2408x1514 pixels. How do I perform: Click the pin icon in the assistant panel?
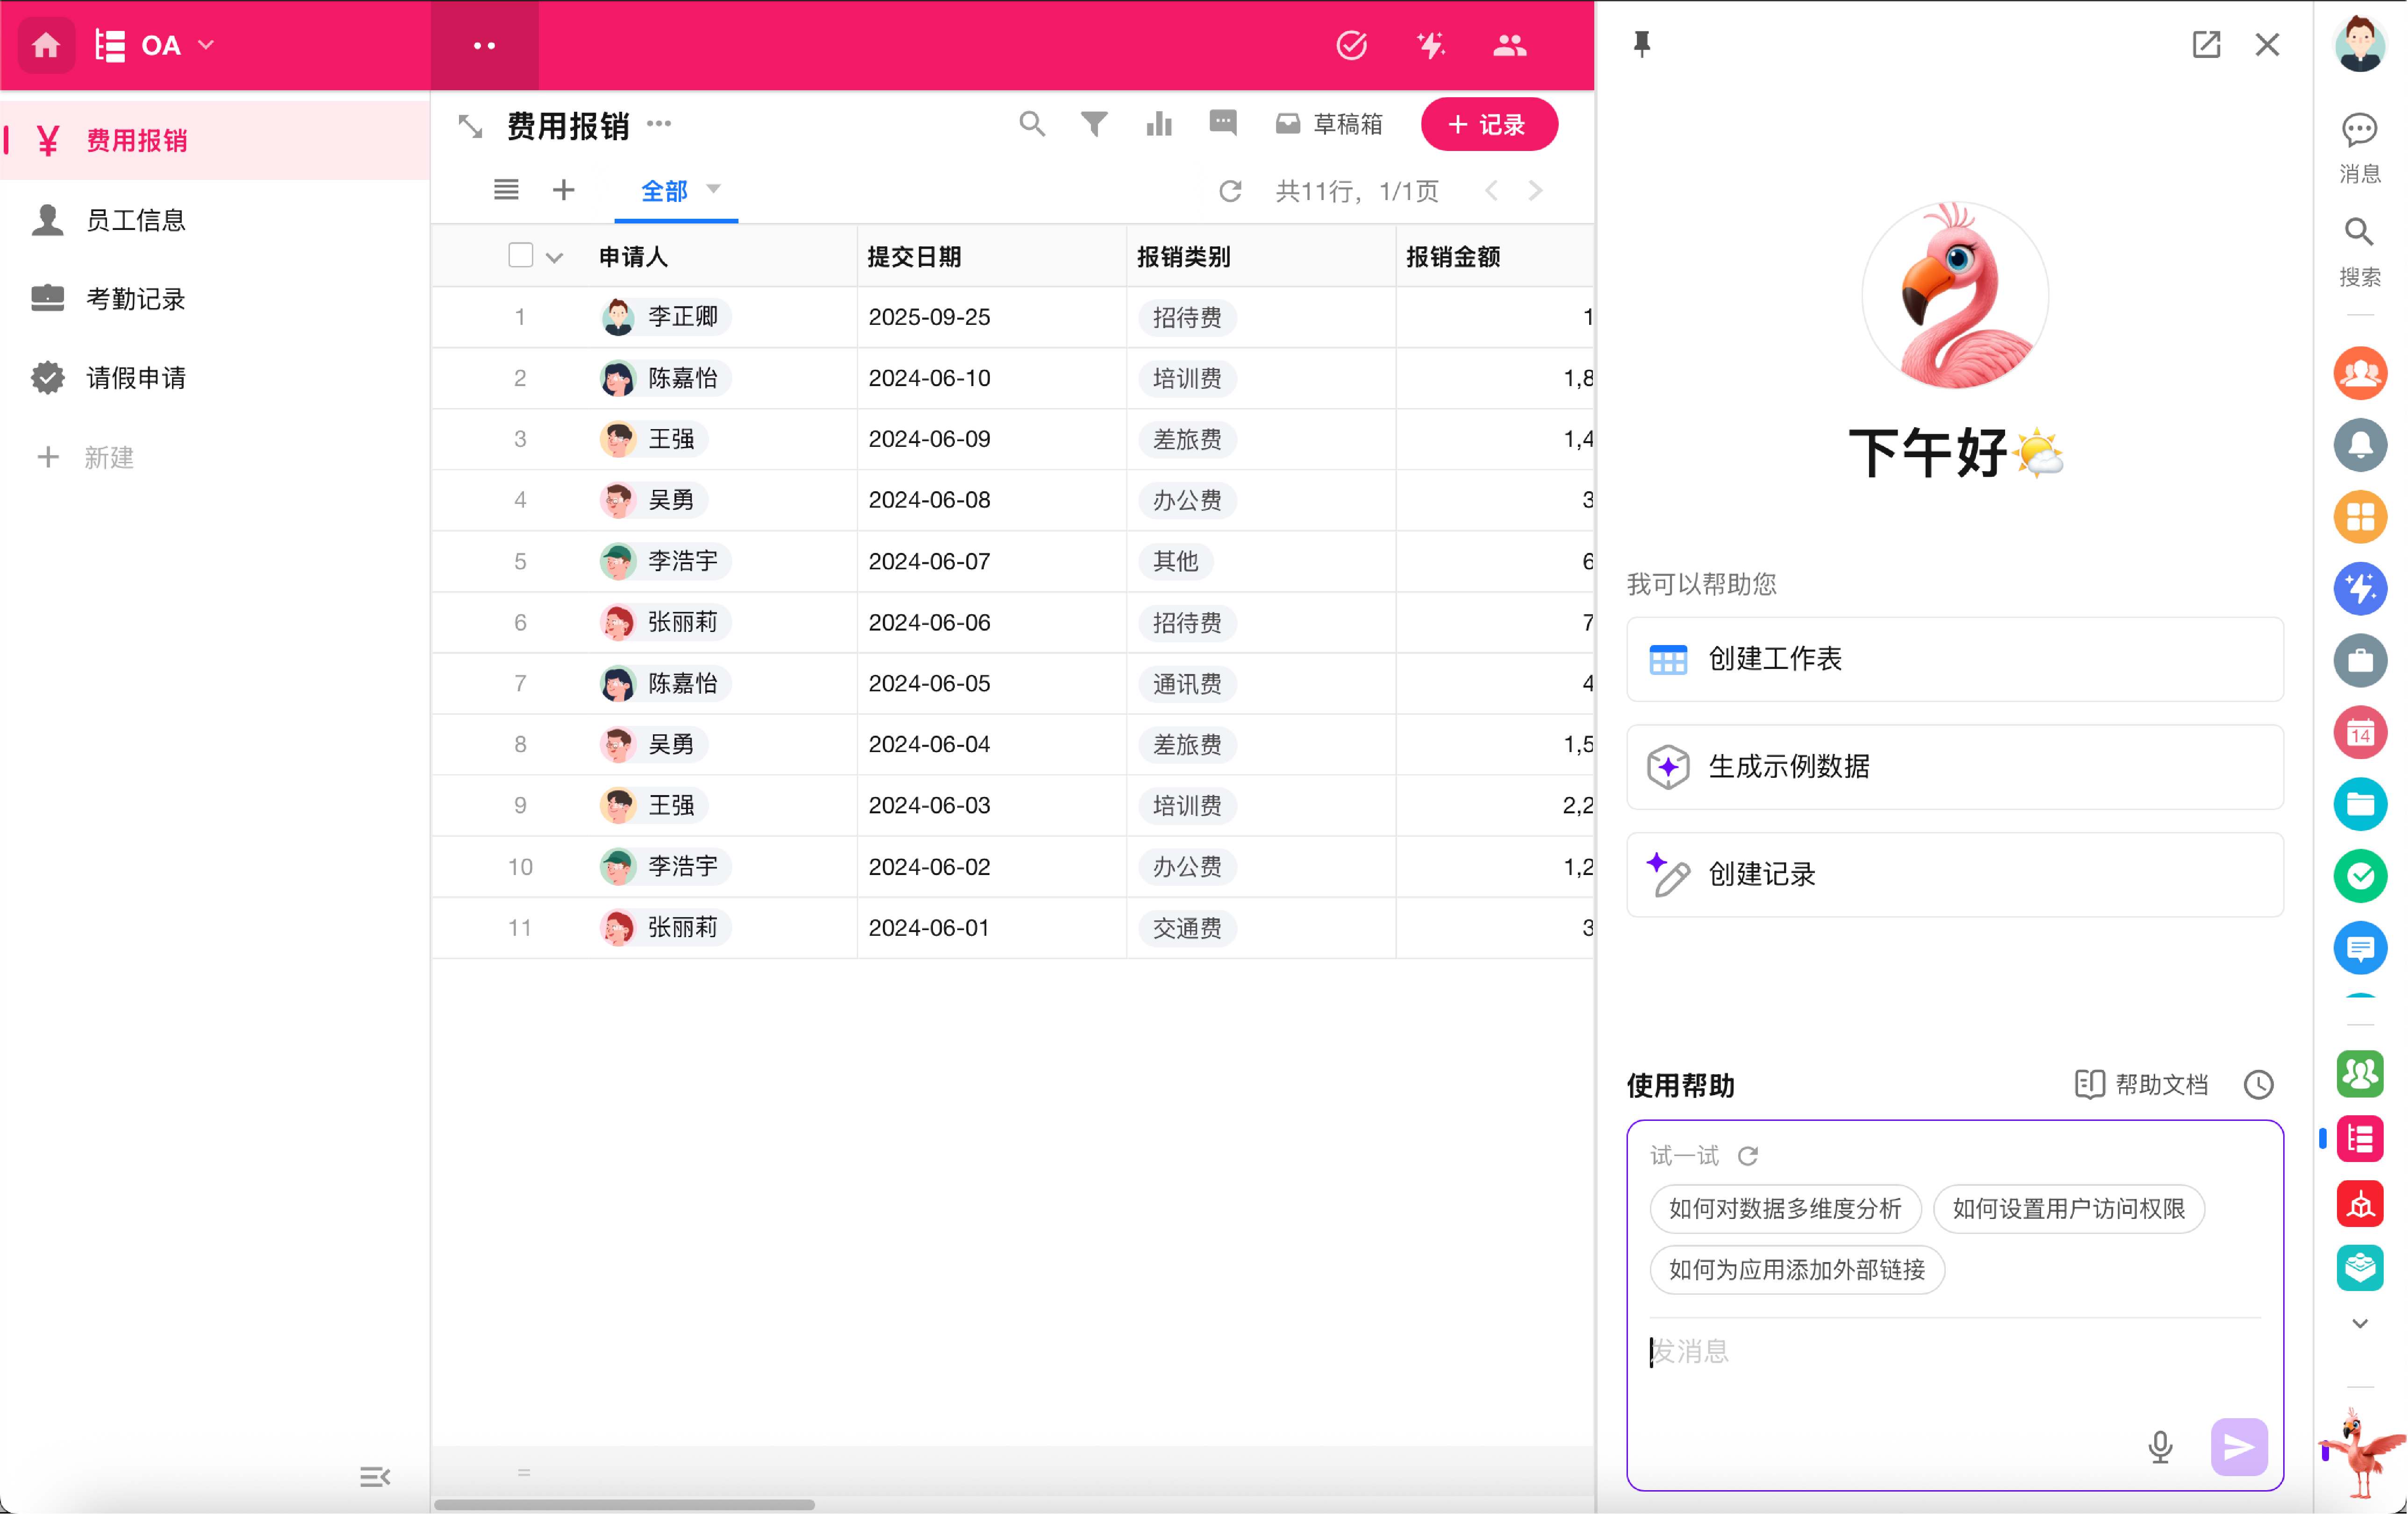tap(1641, 44)
